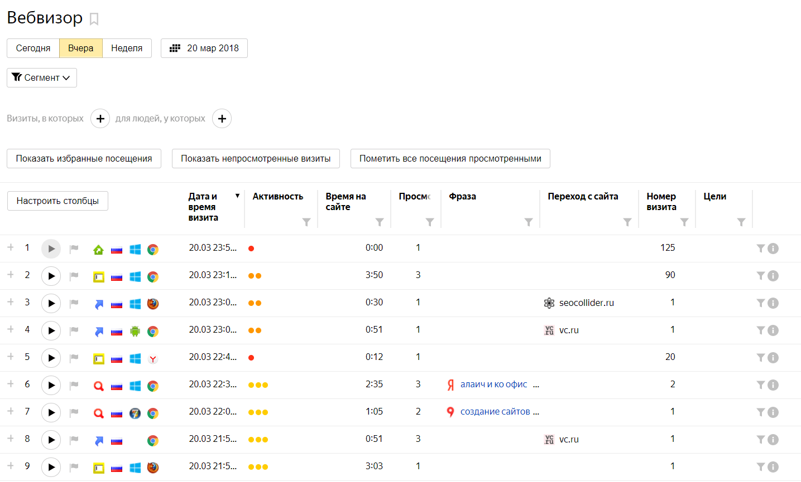Open the 20 мар 2018 date picker
The width and height of the screenshot is (801, 482).
tap(204, 48)
